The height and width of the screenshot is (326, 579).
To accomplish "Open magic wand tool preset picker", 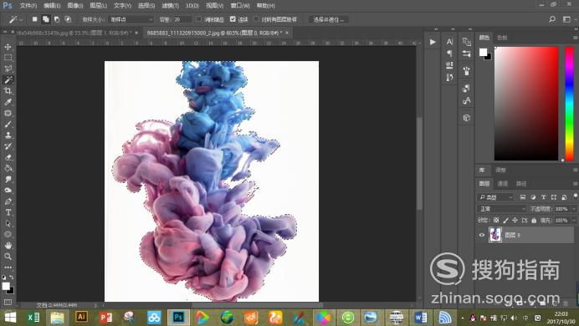I will [15, 19].
